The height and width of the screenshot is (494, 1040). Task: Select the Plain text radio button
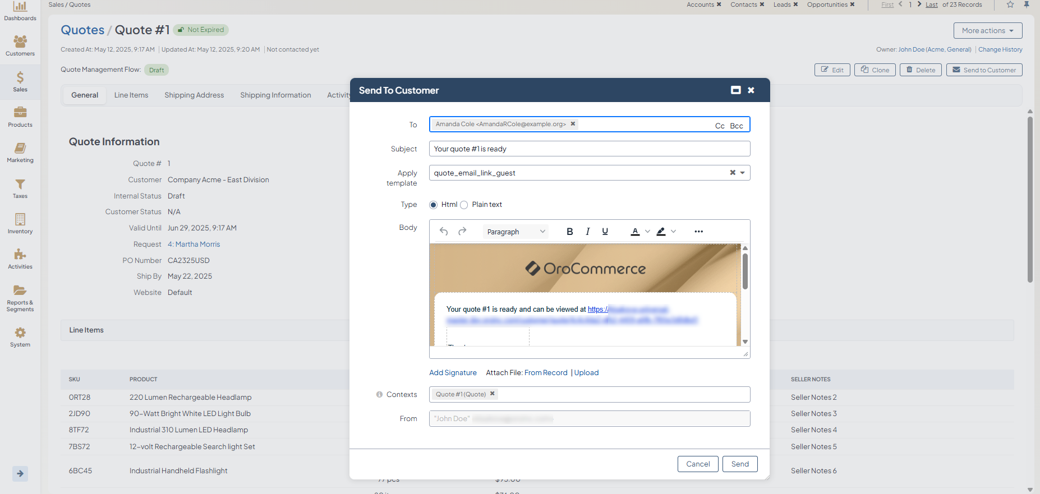(x=464, y=205)
